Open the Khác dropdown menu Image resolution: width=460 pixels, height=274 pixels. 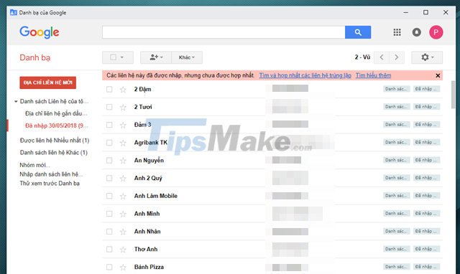tap(187, 57)
